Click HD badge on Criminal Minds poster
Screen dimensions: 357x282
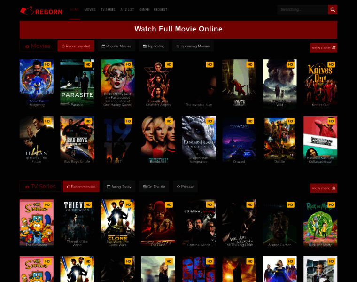210,205
